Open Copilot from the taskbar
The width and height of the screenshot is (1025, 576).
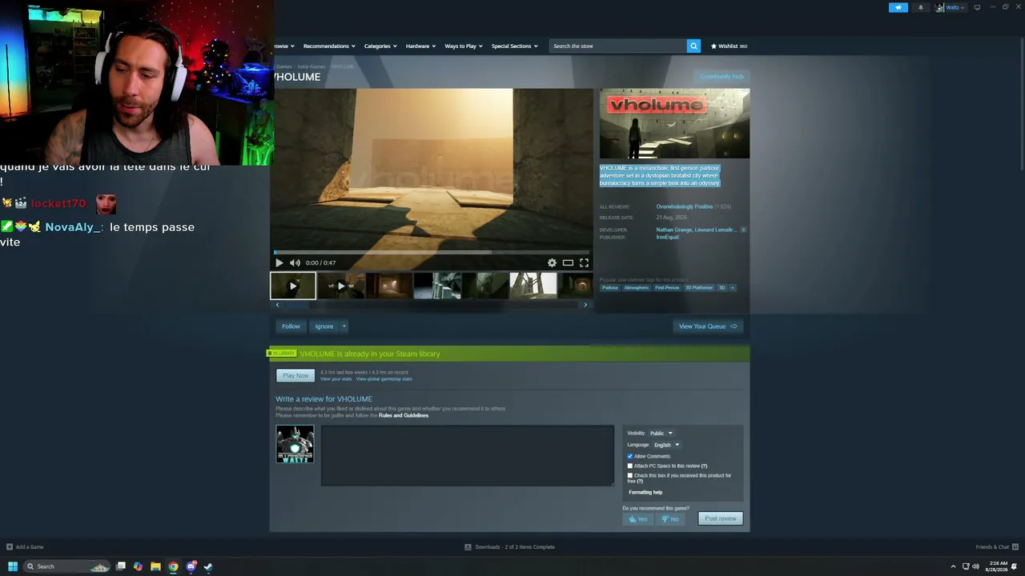(x=138, y=566)
